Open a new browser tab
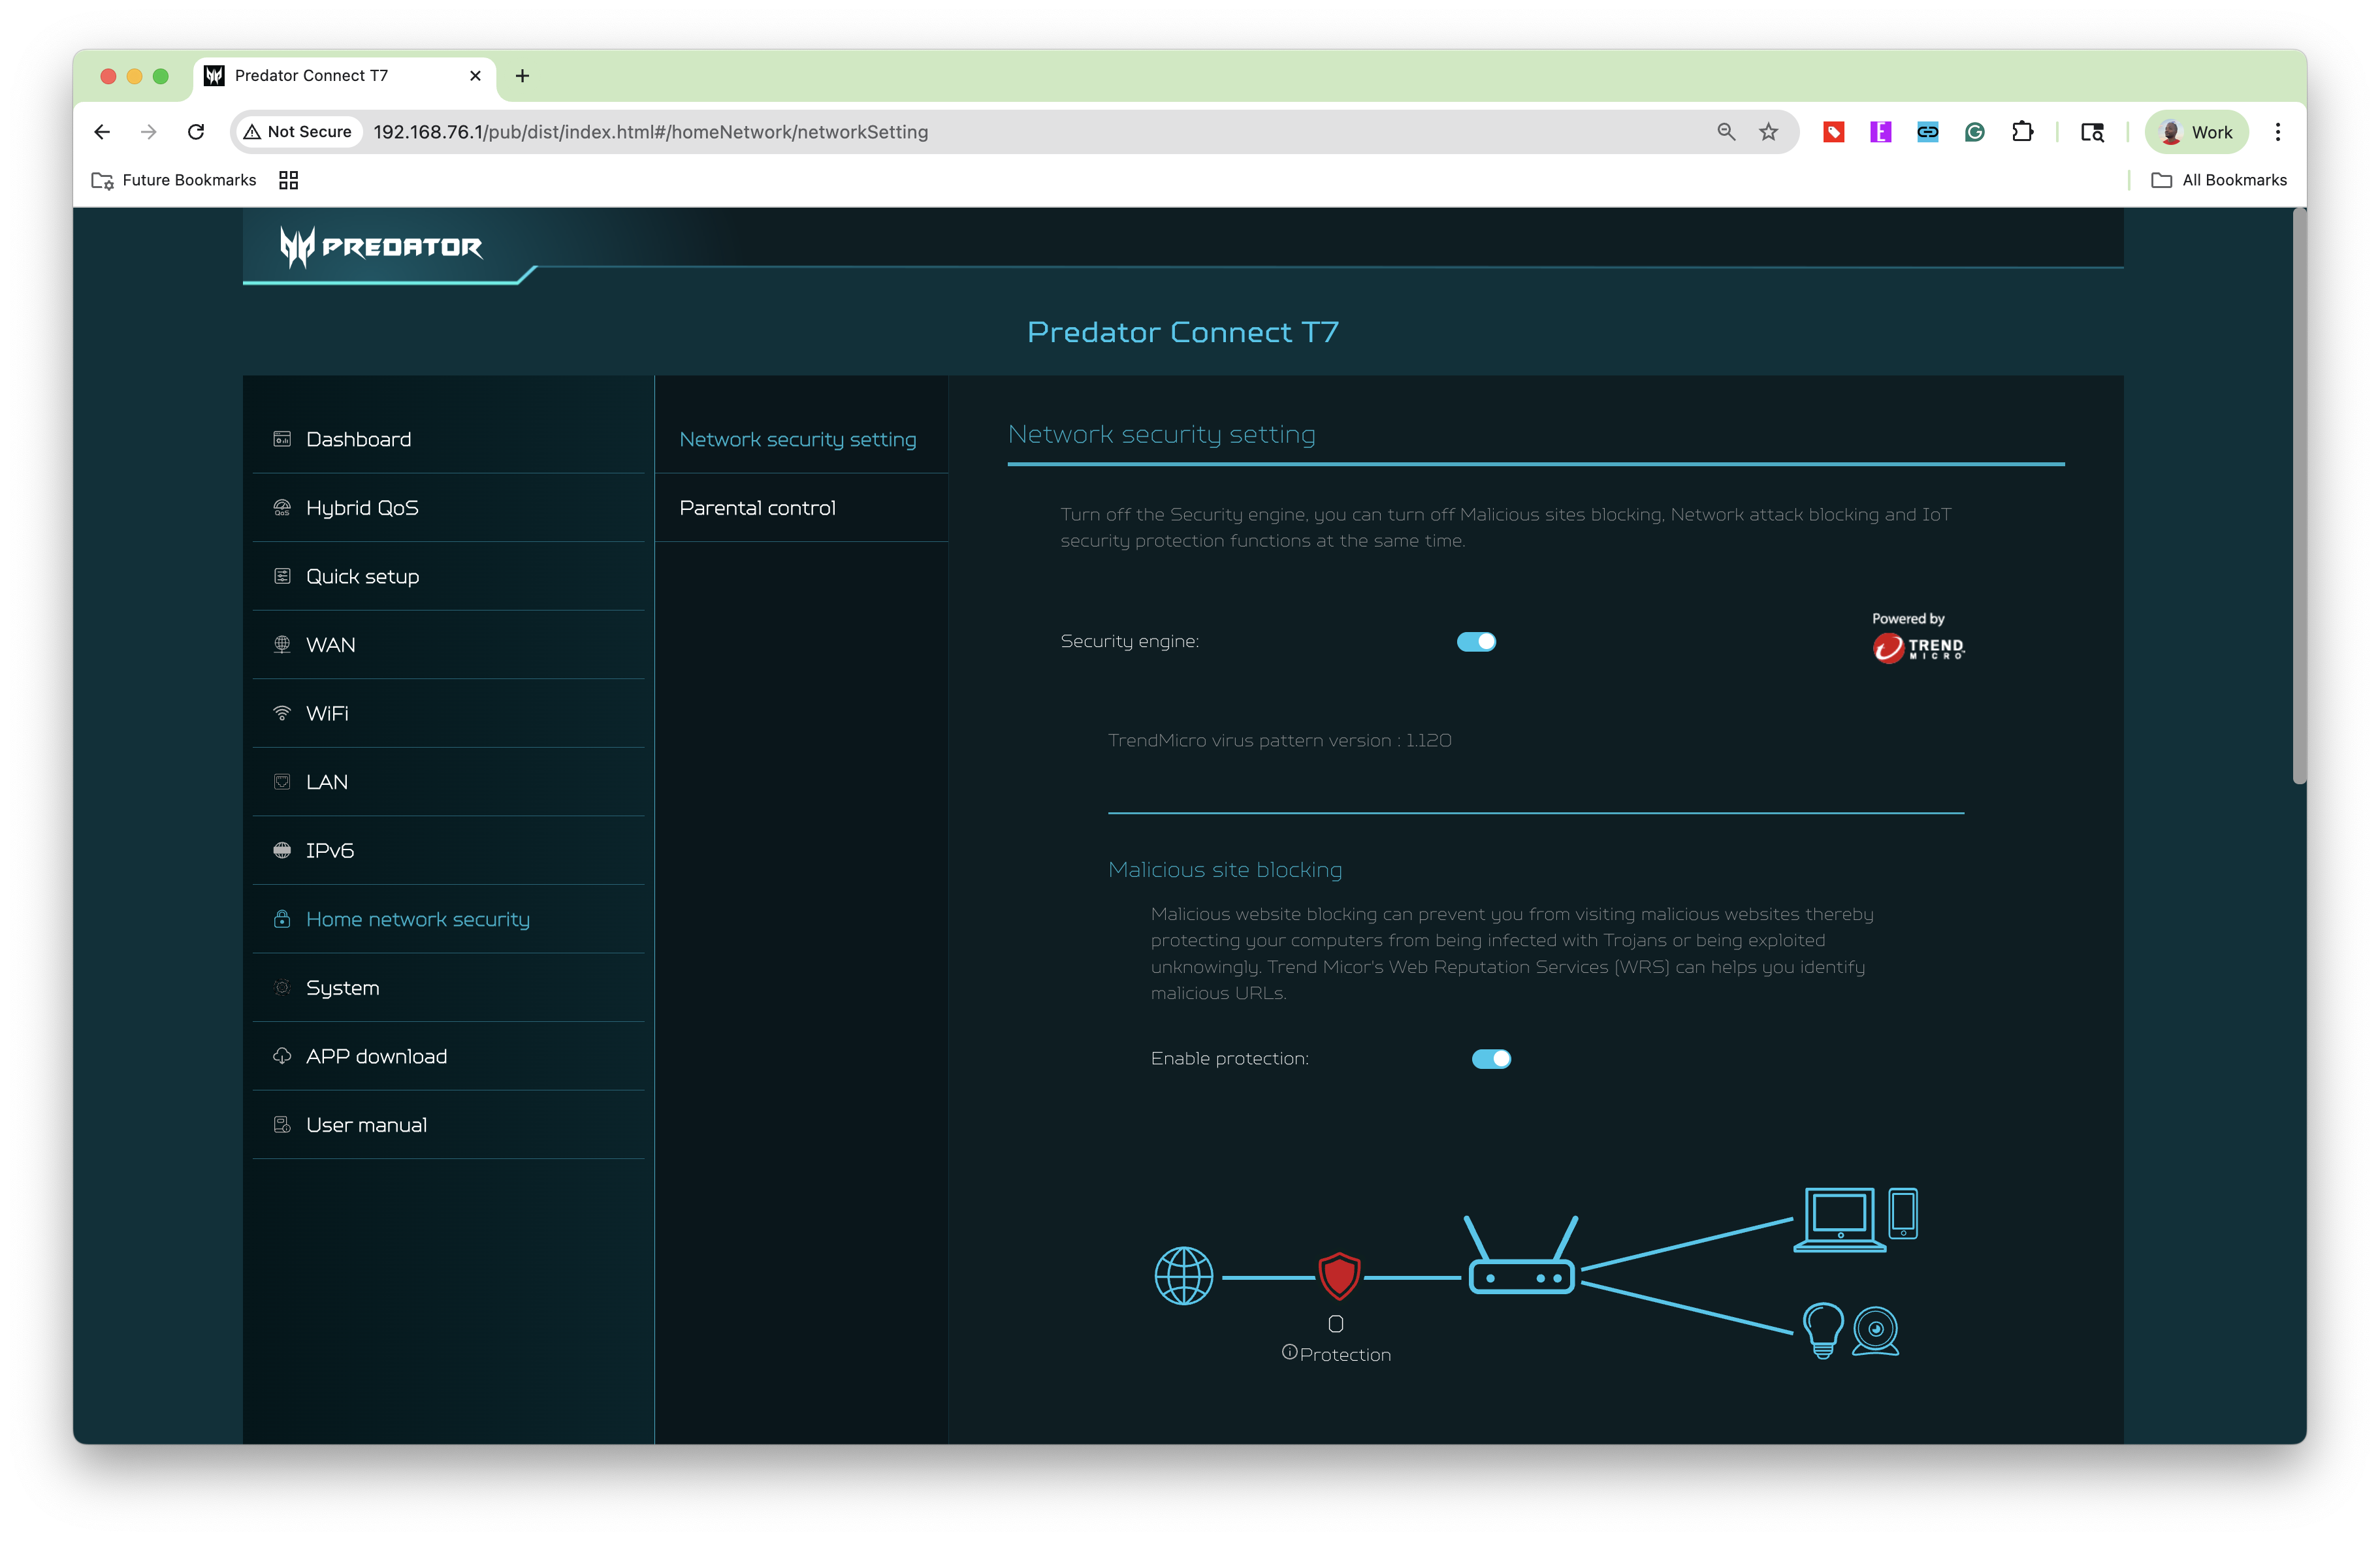 [x=522, y=76]
